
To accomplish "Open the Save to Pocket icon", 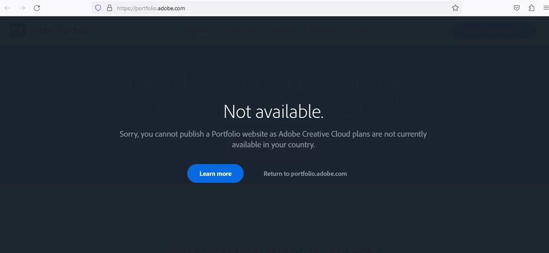I will tap(517, 8).
